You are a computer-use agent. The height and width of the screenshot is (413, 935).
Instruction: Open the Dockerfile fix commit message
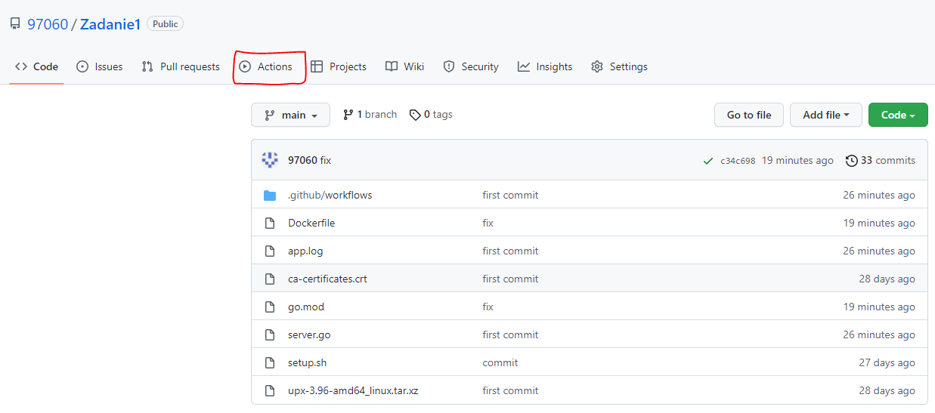(488, 223)
